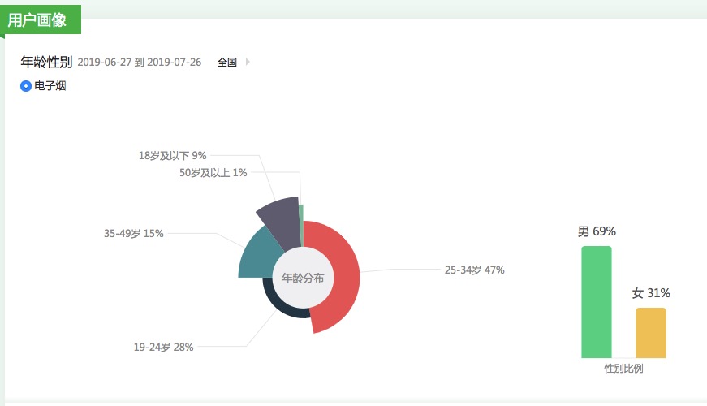This screenshot has height=406, width=707.
Task: Click the green 男 69% bar
Action: click(x=597, y=302)
